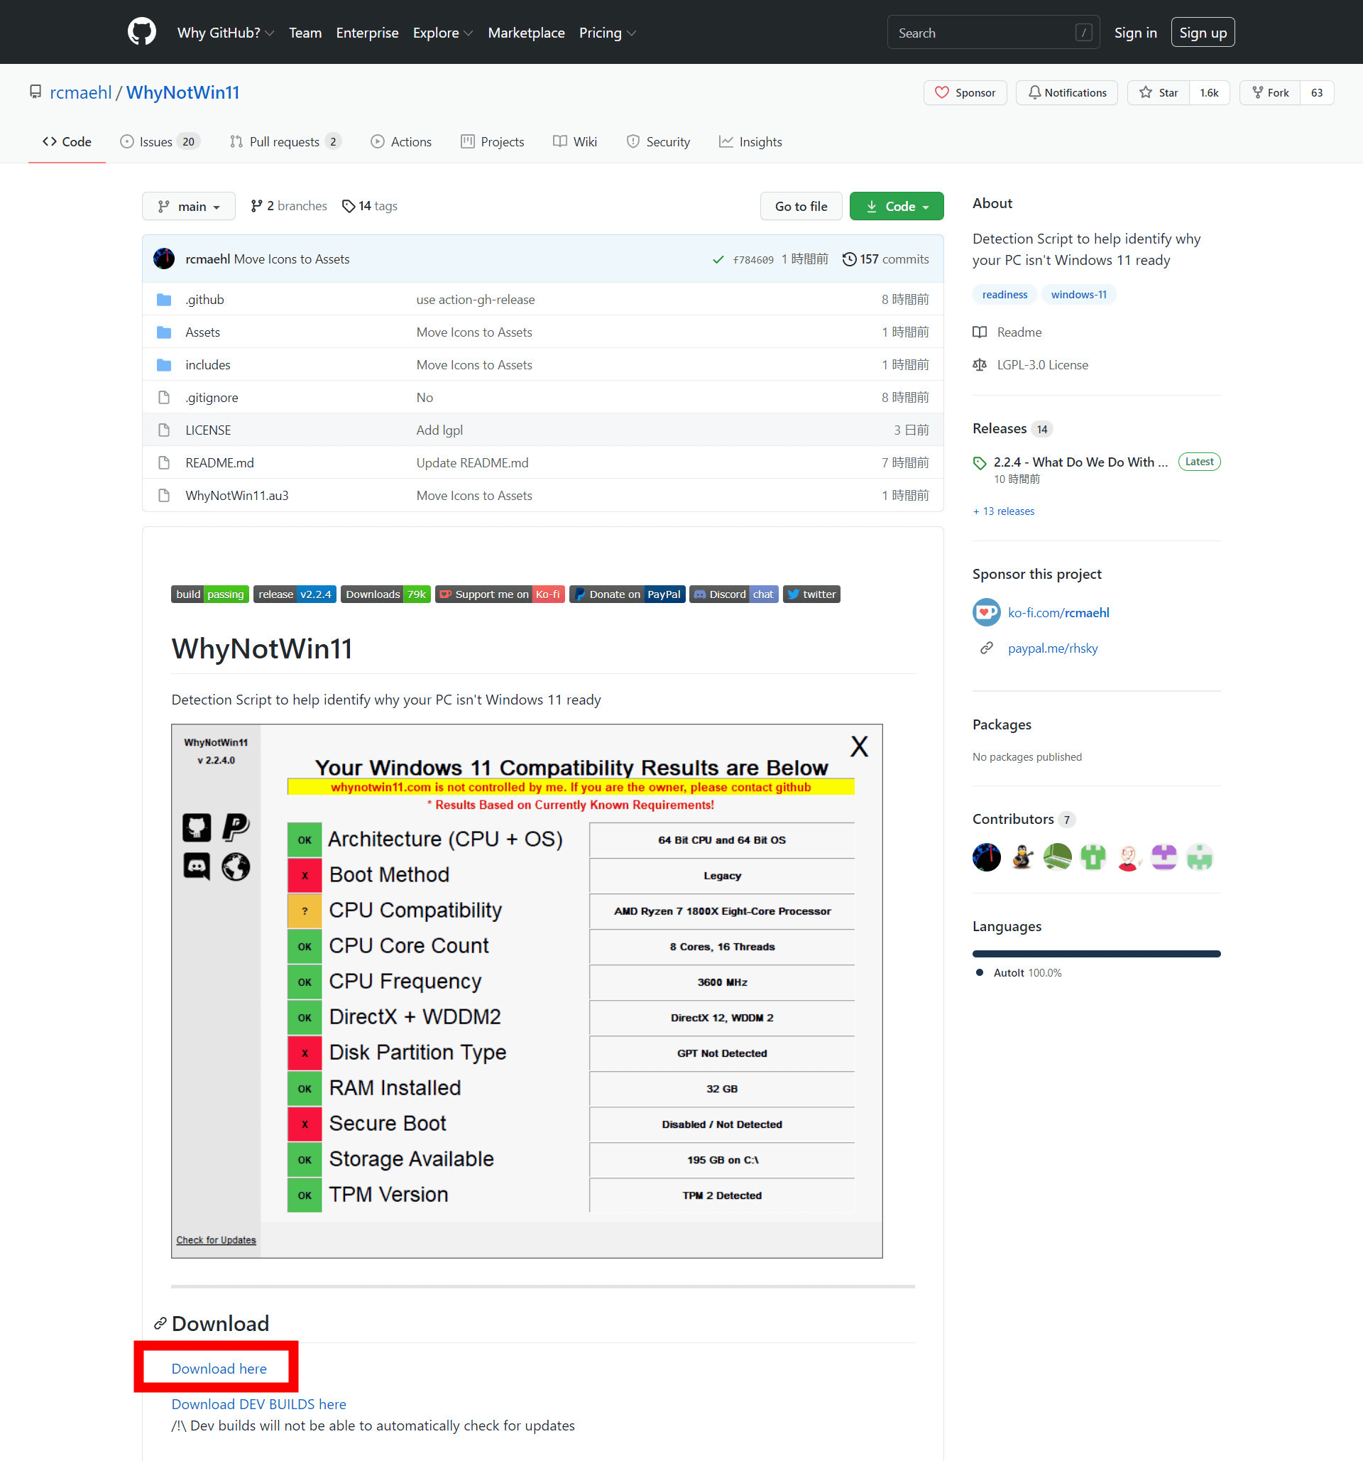Click the first contributor avatar

(x=986, y=857)
